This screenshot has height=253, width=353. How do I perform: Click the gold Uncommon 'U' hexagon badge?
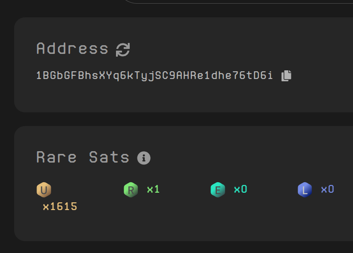pyautogui.click(x=44, y=189)
